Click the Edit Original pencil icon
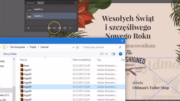Image resolution: width=180 pixels, height=101 pixels. point(70,28)
